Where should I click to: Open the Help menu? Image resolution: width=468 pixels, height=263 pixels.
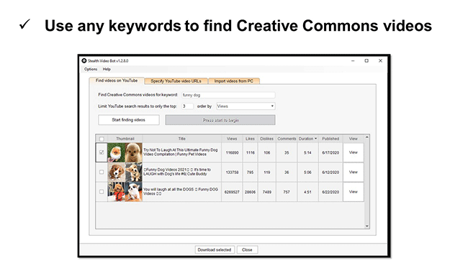coord(107,69)
